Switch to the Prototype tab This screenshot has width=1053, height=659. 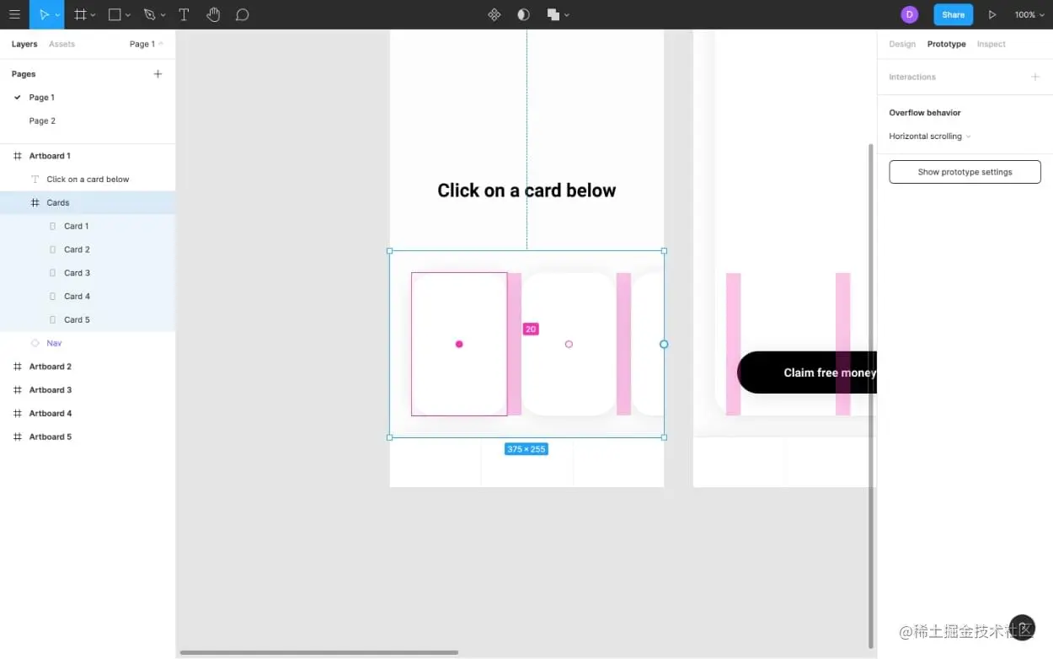[946, 44]
